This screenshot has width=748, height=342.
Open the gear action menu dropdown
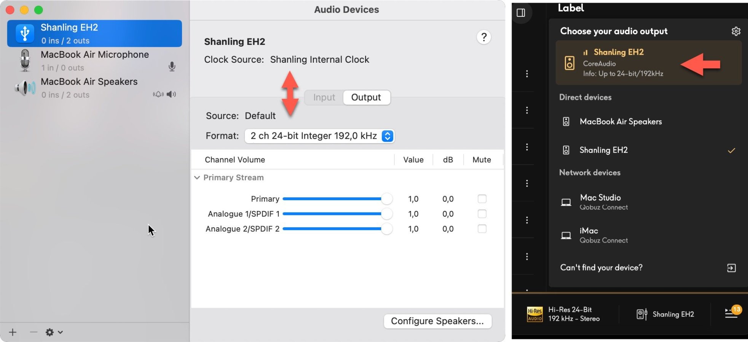pos(54,332)
